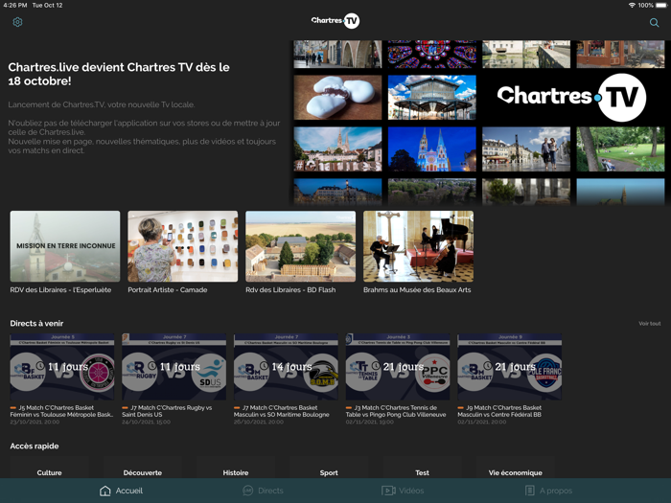Click Voir tout for upcoming lives

[x=650, y=324]
